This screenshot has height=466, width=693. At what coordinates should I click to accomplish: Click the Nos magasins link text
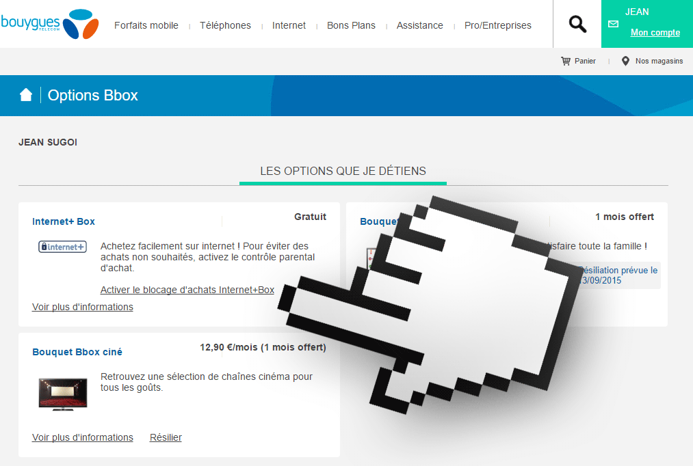[x=659, y=61]
